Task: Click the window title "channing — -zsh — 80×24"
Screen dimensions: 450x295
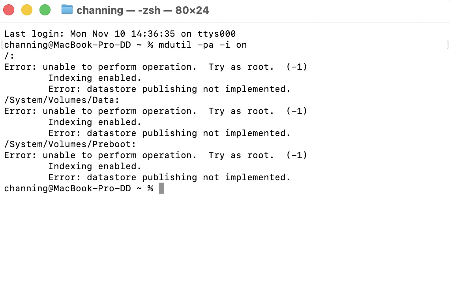Action: tap(142, 10)
